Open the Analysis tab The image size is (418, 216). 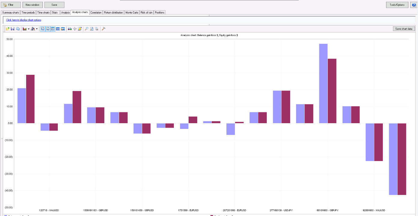[x=65, y=12]
